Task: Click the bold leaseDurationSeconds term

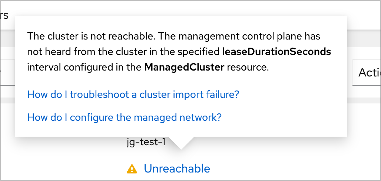Action: (x=276, y=52)
